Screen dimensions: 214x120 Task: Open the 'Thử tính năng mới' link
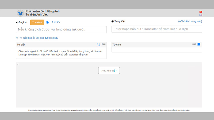pos(190,21)
